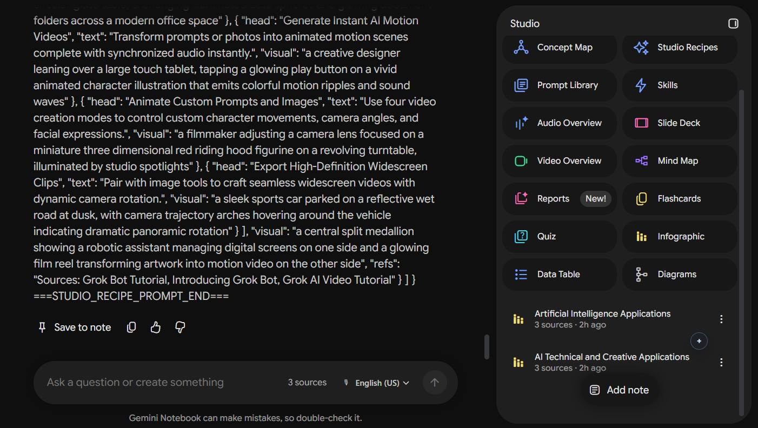Generate an Audio Overview
The image size is (758, 428).
click(x=559, y=123)
